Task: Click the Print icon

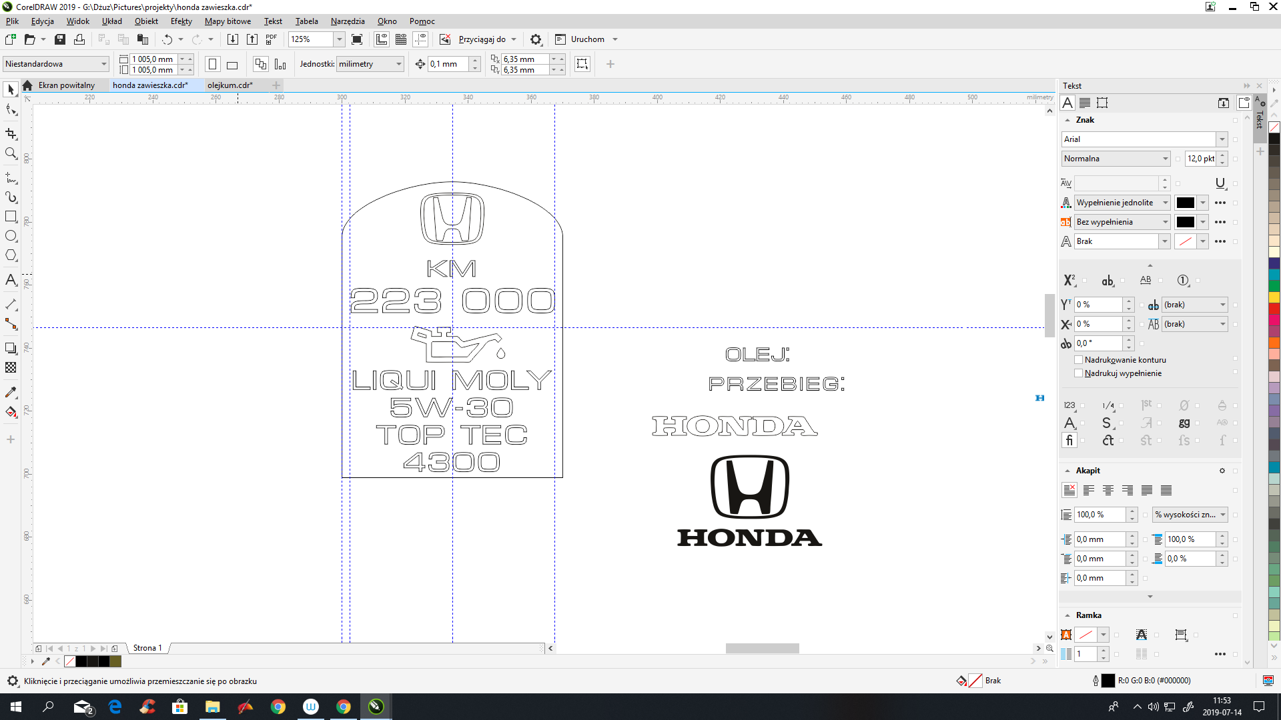Action: coord(79,39)
